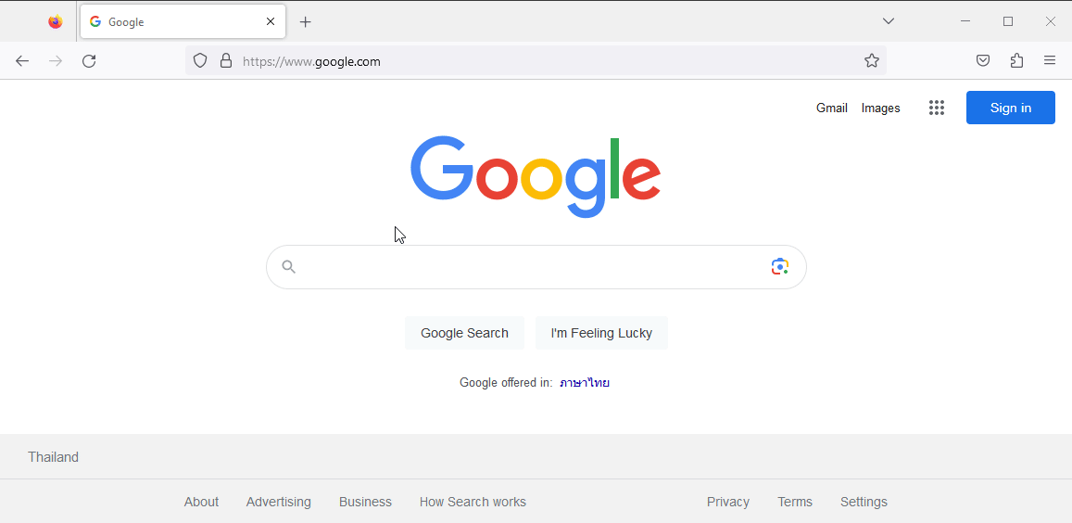This screenshot has height=523, width=1072.
Task: Open the Firefox hamburger application menu
Action: [1050, 61]
